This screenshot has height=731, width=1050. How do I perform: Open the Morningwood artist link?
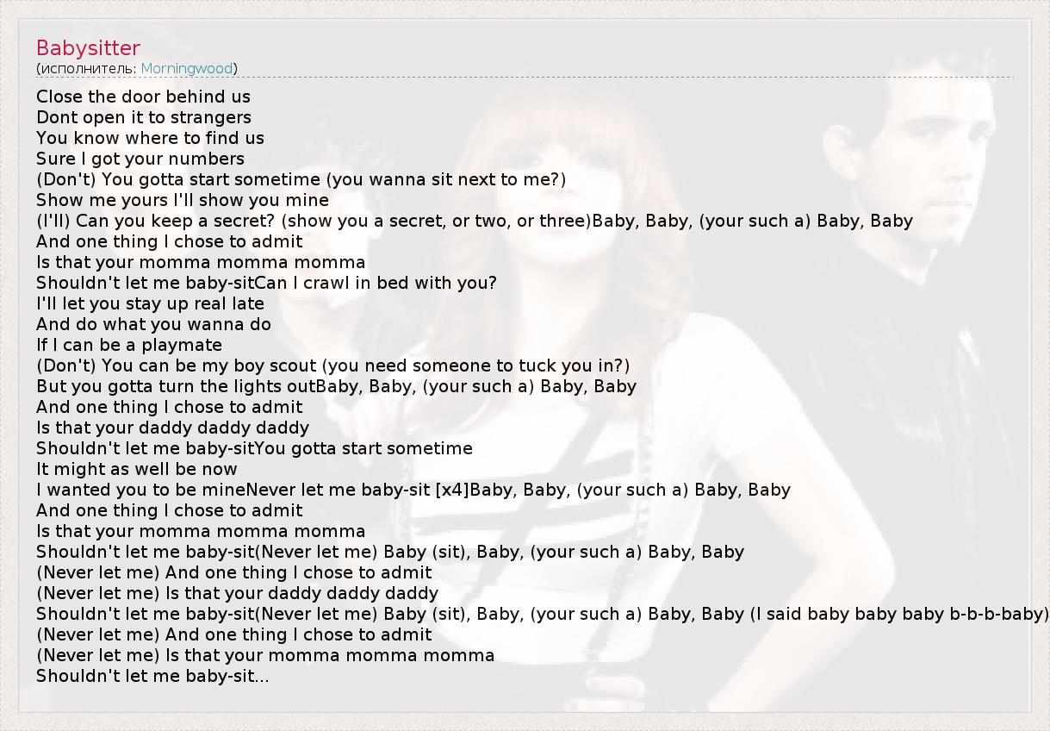click(x=187, y=68)
